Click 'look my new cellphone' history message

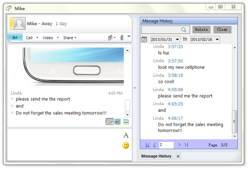[x=181, y=67]
